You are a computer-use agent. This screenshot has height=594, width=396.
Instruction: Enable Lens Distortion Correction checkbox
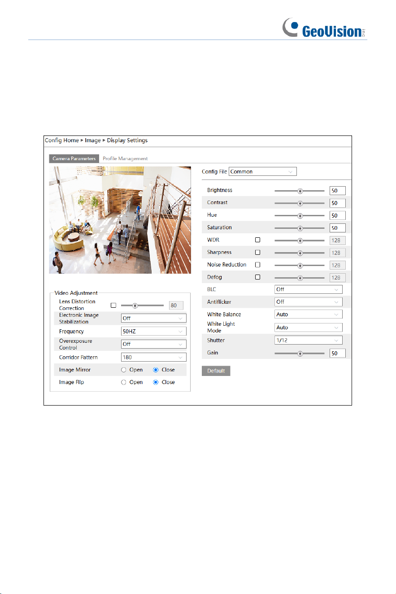[113, 305]
